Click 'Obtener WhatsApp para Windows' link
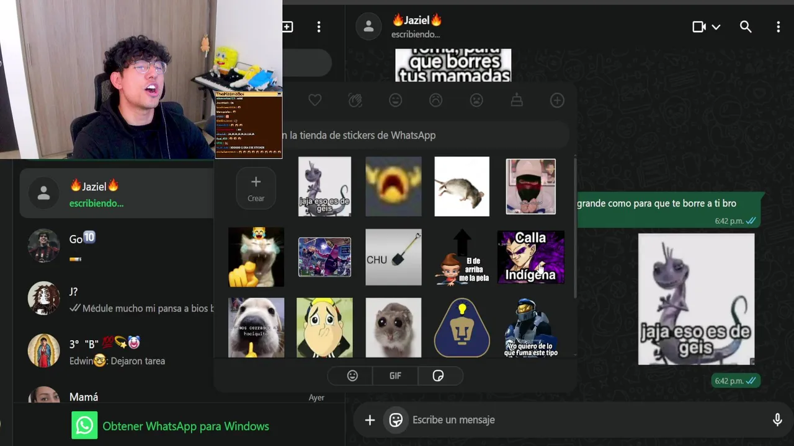 pyautogui.click(x=185, y=426)
